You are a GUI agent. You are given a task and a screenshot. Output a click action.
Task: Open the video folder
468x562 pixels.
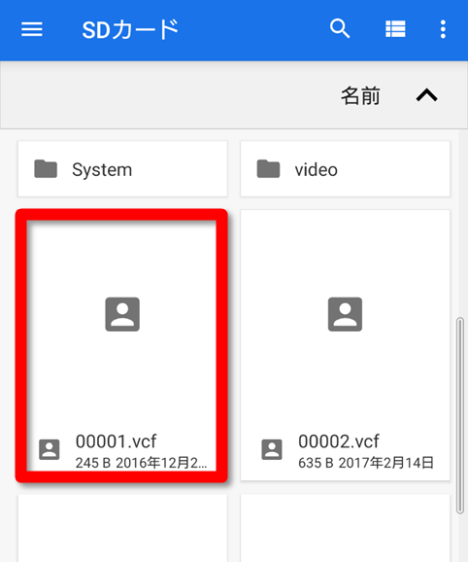(x=346, y=169)
